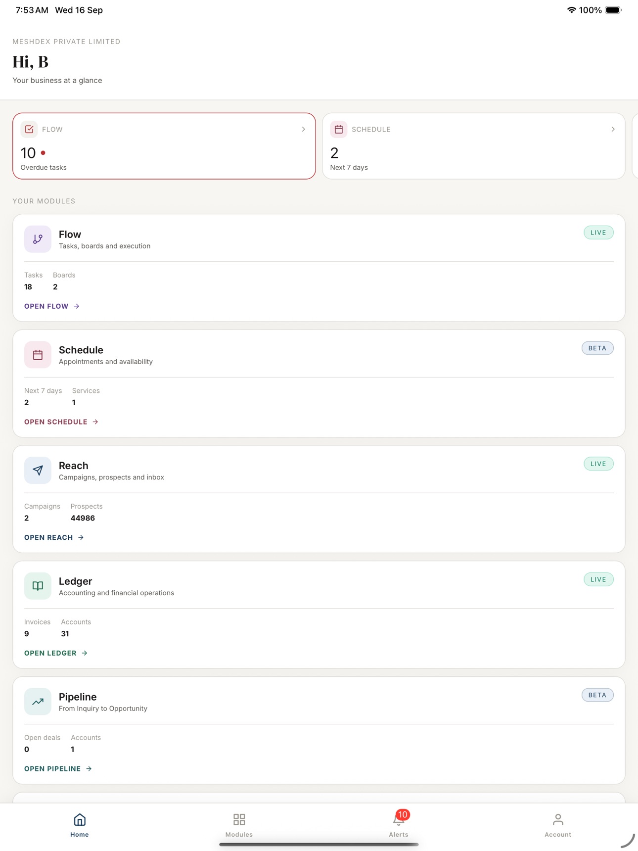Viewport: 638px width, 851px height.
Task: Tap the Home icon in bottom bar
Action: (x=80, y=820)
